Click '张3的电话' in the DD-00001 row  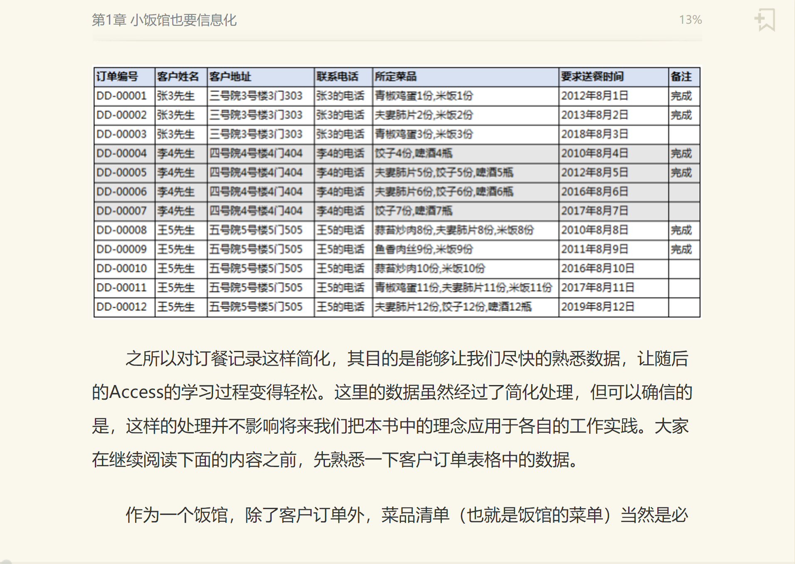pos(340,96)
